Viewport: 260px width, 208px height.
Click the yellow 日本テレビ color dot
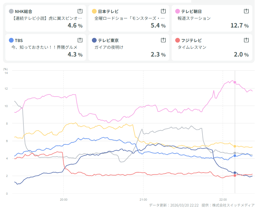[x=94, y=11]
